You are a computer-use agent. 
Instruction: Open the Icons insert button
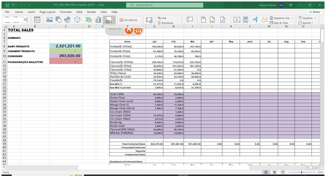(x=67, y=20)
